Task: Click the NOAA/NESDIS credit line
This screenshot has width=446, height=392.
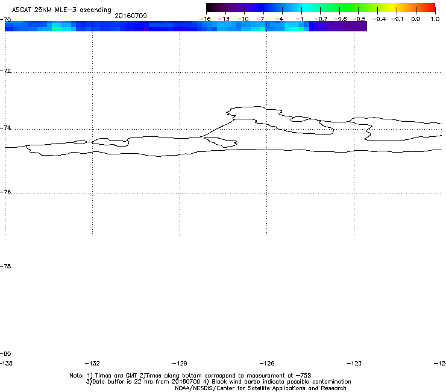Action: (260, 388)
